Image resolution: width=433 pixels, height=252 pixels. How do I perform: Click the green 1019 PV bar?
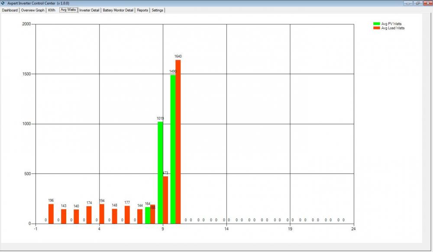click(160, 173)
